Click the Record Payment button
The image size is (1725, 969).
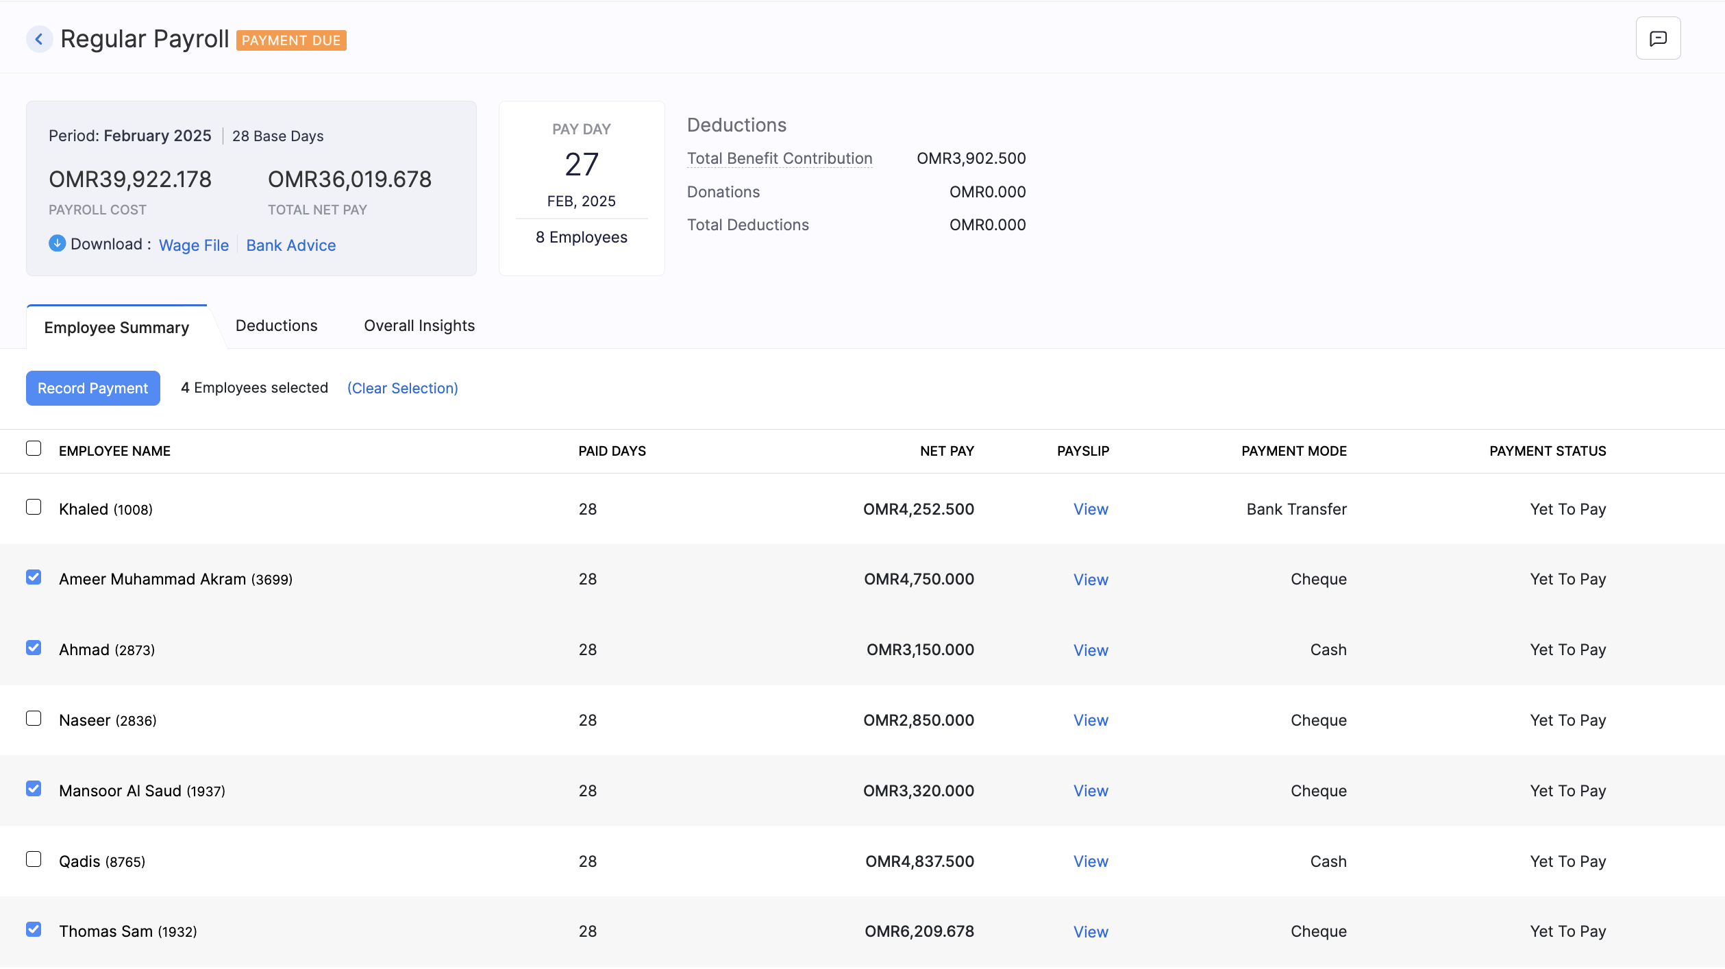click(92, 388)
